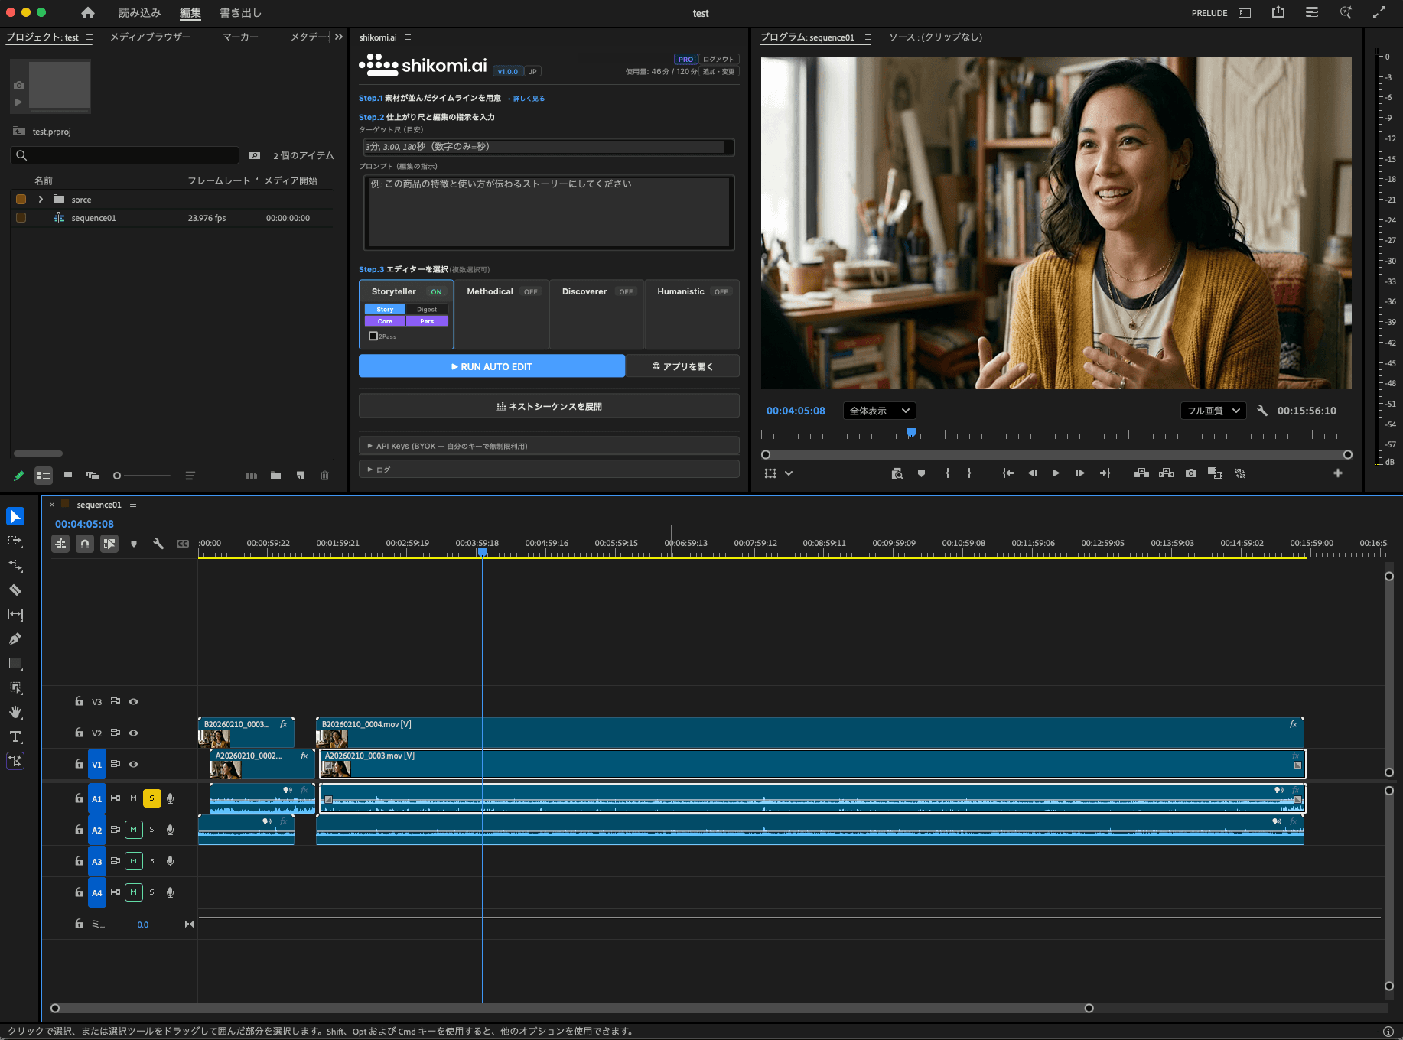Select the Type tool
The image size is (1403, 1040).
point(15,736)
